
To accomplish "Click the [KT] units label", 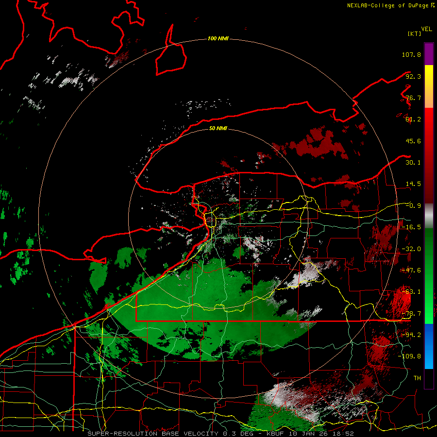I will click(414, 34).
